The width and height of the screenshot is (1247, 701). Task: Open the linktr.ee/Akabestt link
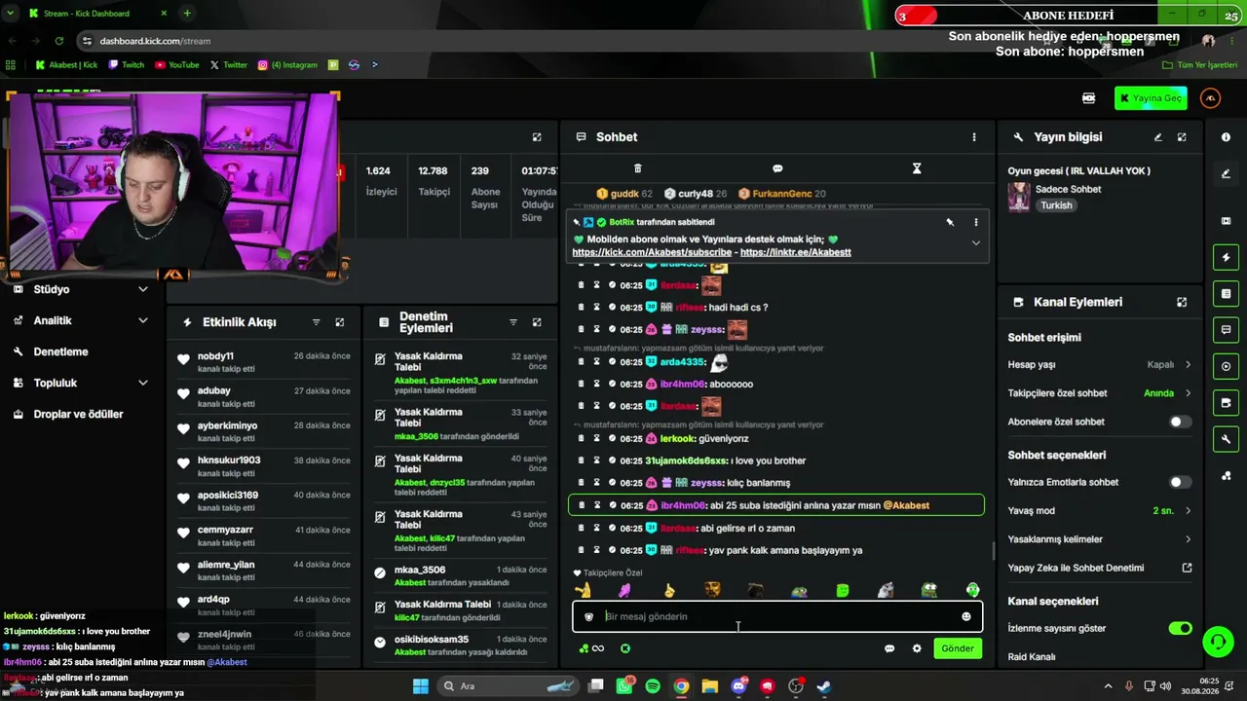coord(796,252)
